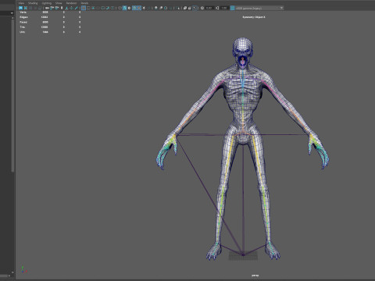Click the Exposure value field
Image resolution: width=375 pixels, height=281 pixels.
209,8
